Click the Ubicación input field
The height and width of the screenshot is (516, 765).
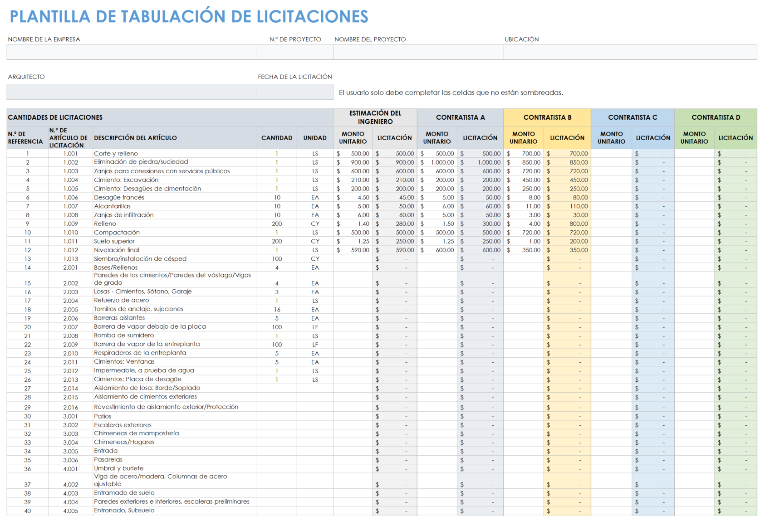coord(630,52)
